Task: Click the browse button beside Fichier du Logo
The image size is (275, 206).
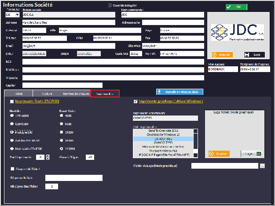Action: tap(263, 166)
